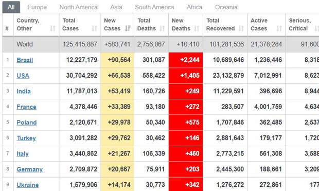319x191 pixels.
Task: Visit the Germany country link
Action: (29, 169)
